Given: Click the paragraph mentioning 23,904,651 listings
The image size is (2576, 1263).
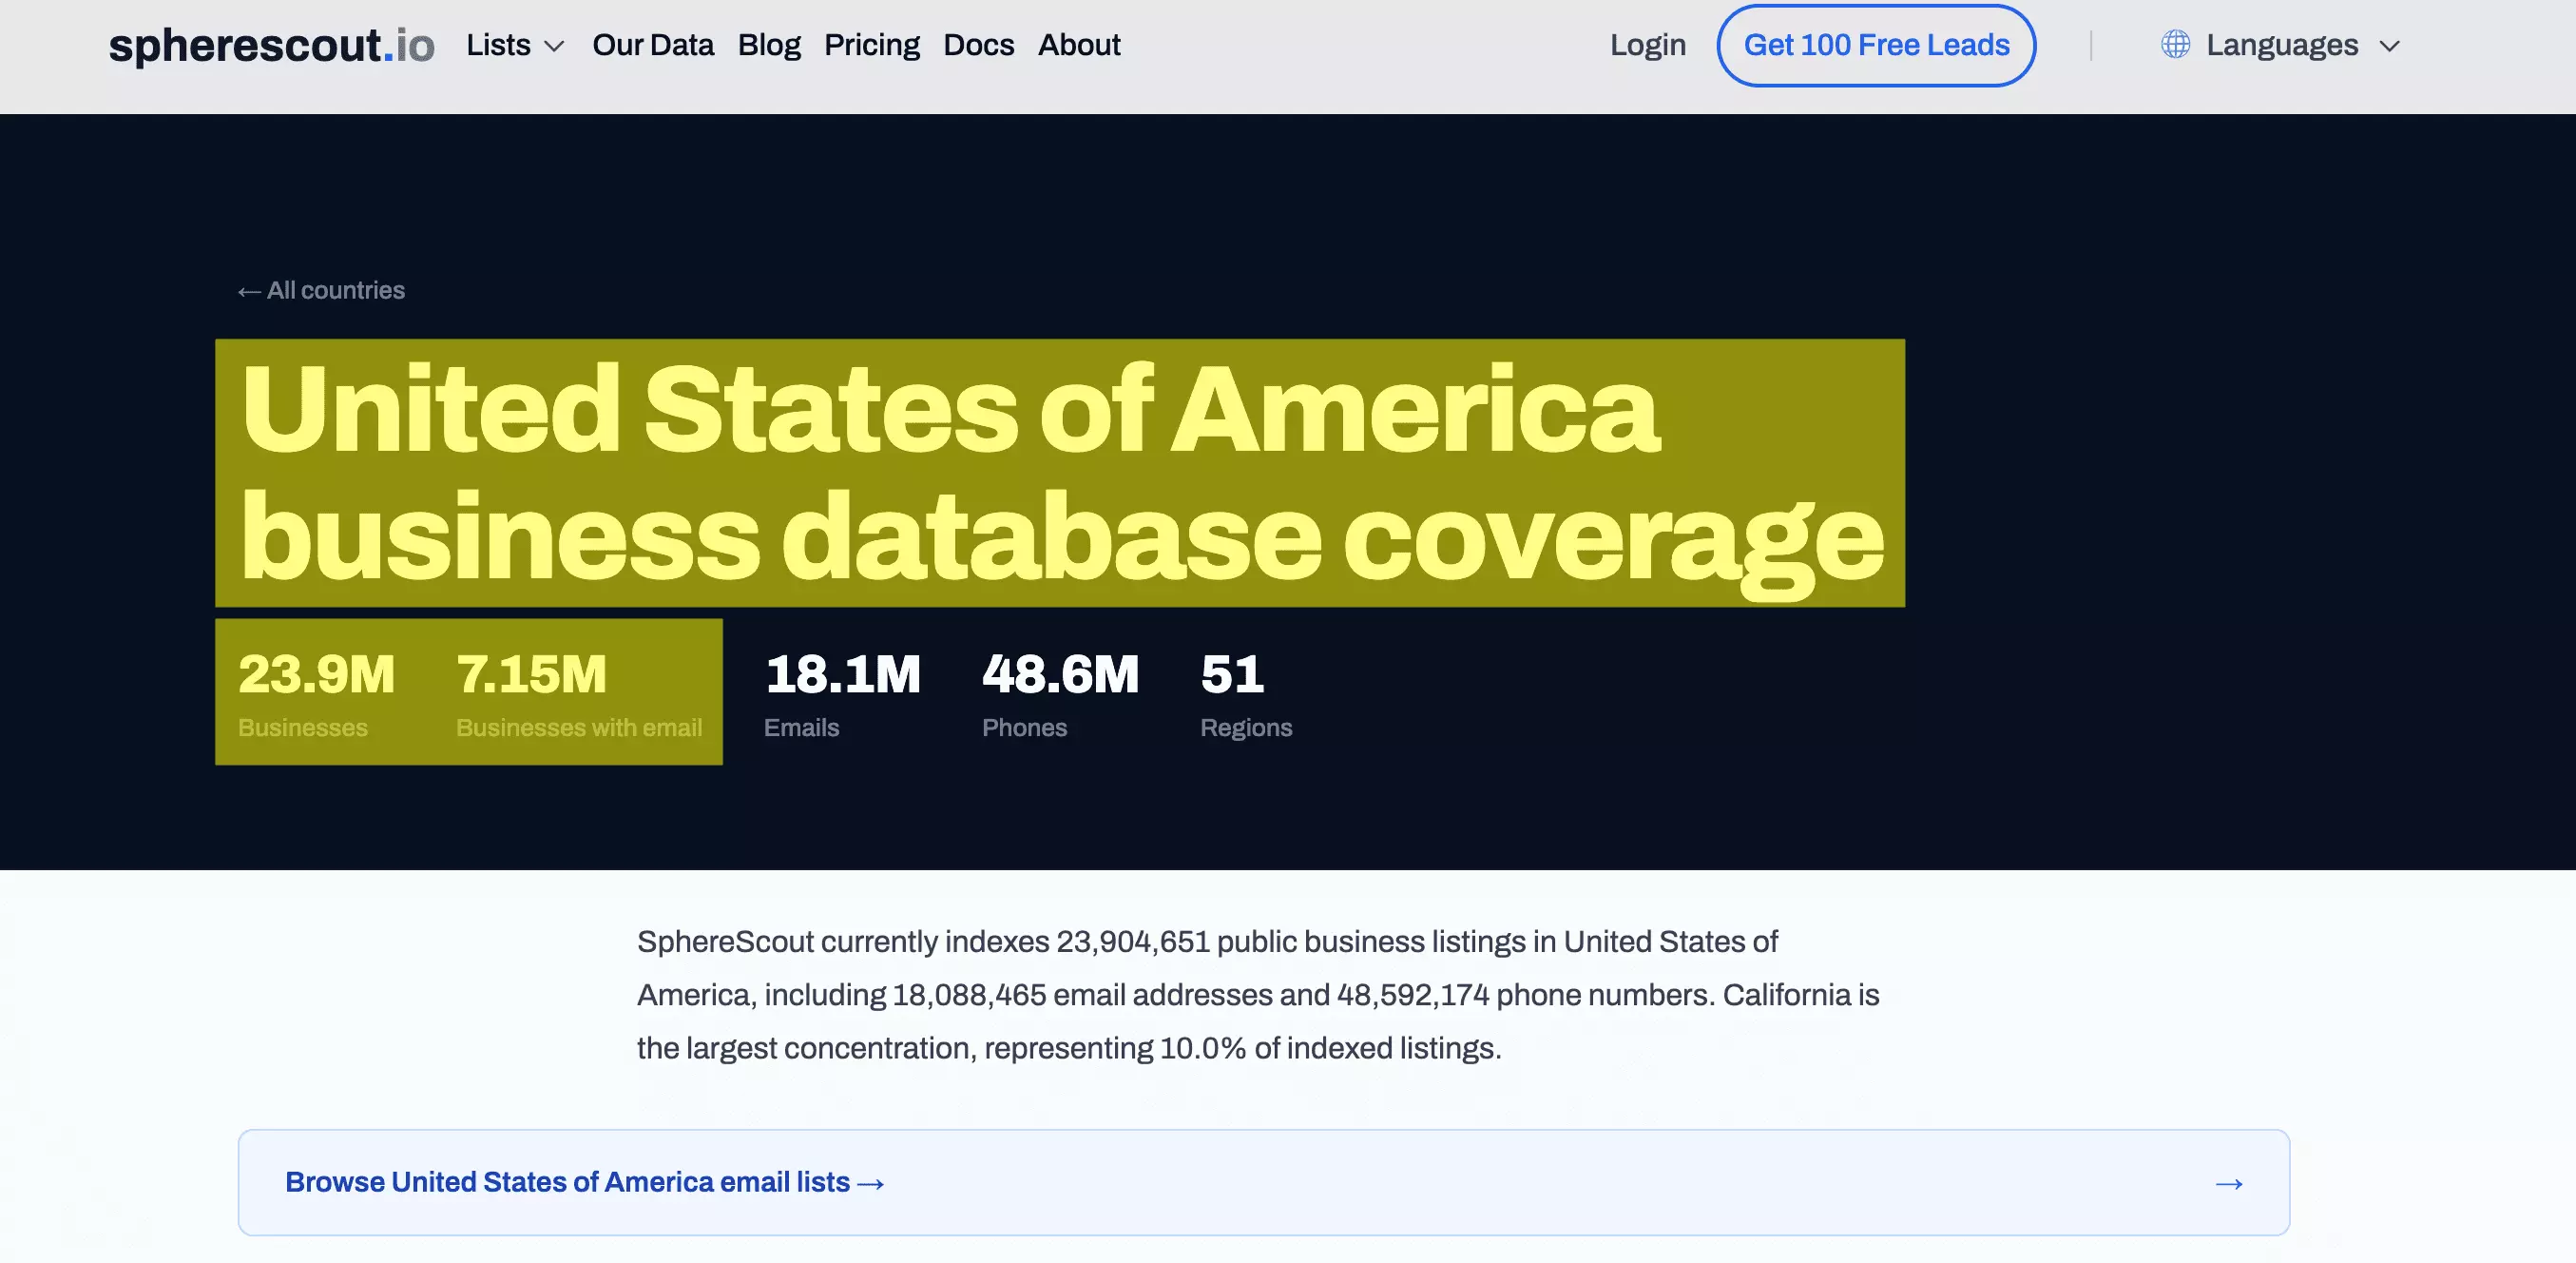Looking at the screenshot, I should (x=1258, y=995).
